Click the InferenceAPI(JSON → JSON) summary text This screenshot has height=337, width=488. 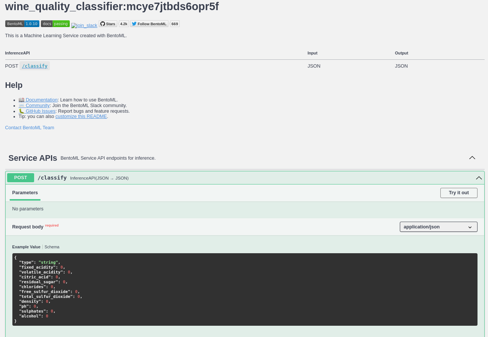(x=99, y=178)
